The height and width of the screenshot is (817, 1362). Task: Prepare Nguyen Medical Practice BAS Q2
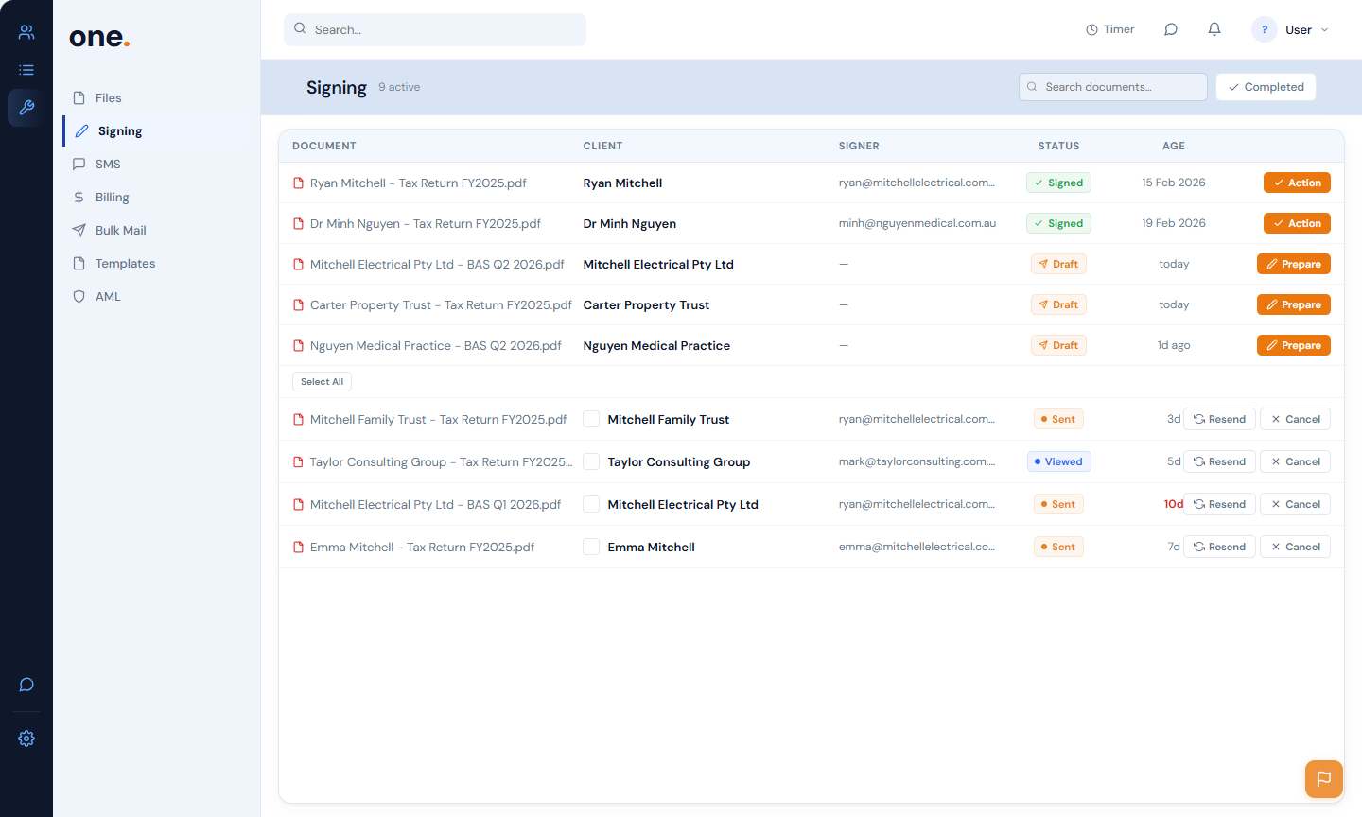pyautogui.click(x=1294, y=345)
